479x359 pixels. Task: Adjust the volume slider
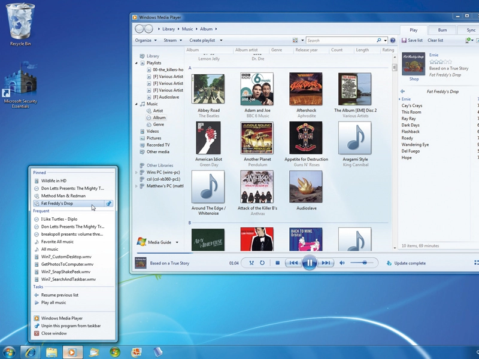[362, 263]
